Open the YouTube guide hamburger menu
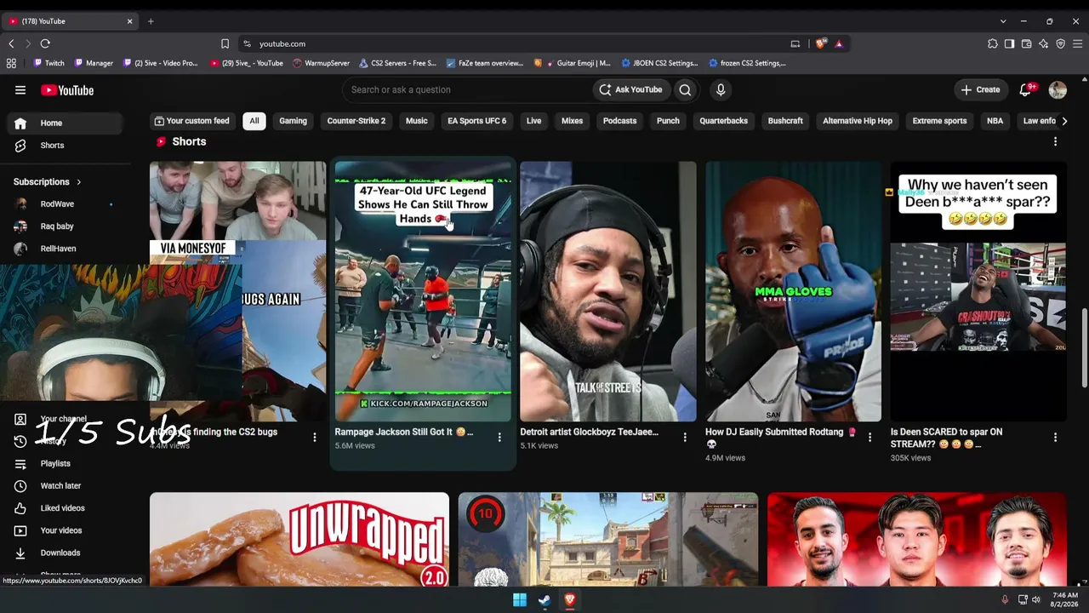The width and height of the screenshot is (1089, 613). tap(20, 90)
